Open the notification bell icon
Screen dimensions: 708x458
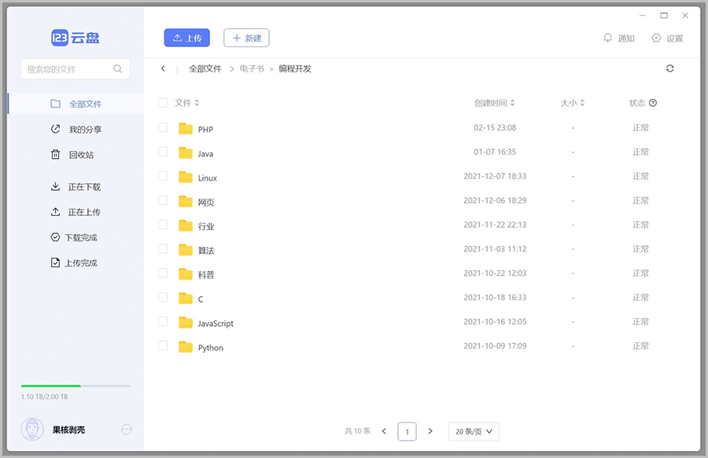tap(607, 38)
